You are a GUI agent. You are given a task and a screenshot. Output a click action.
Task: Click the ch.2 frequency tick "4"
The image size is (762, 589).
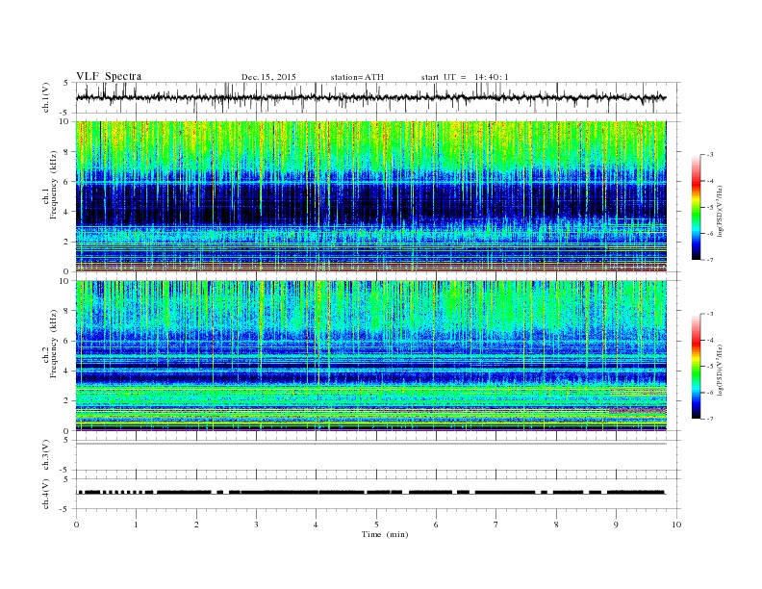(x=67, y=371)
